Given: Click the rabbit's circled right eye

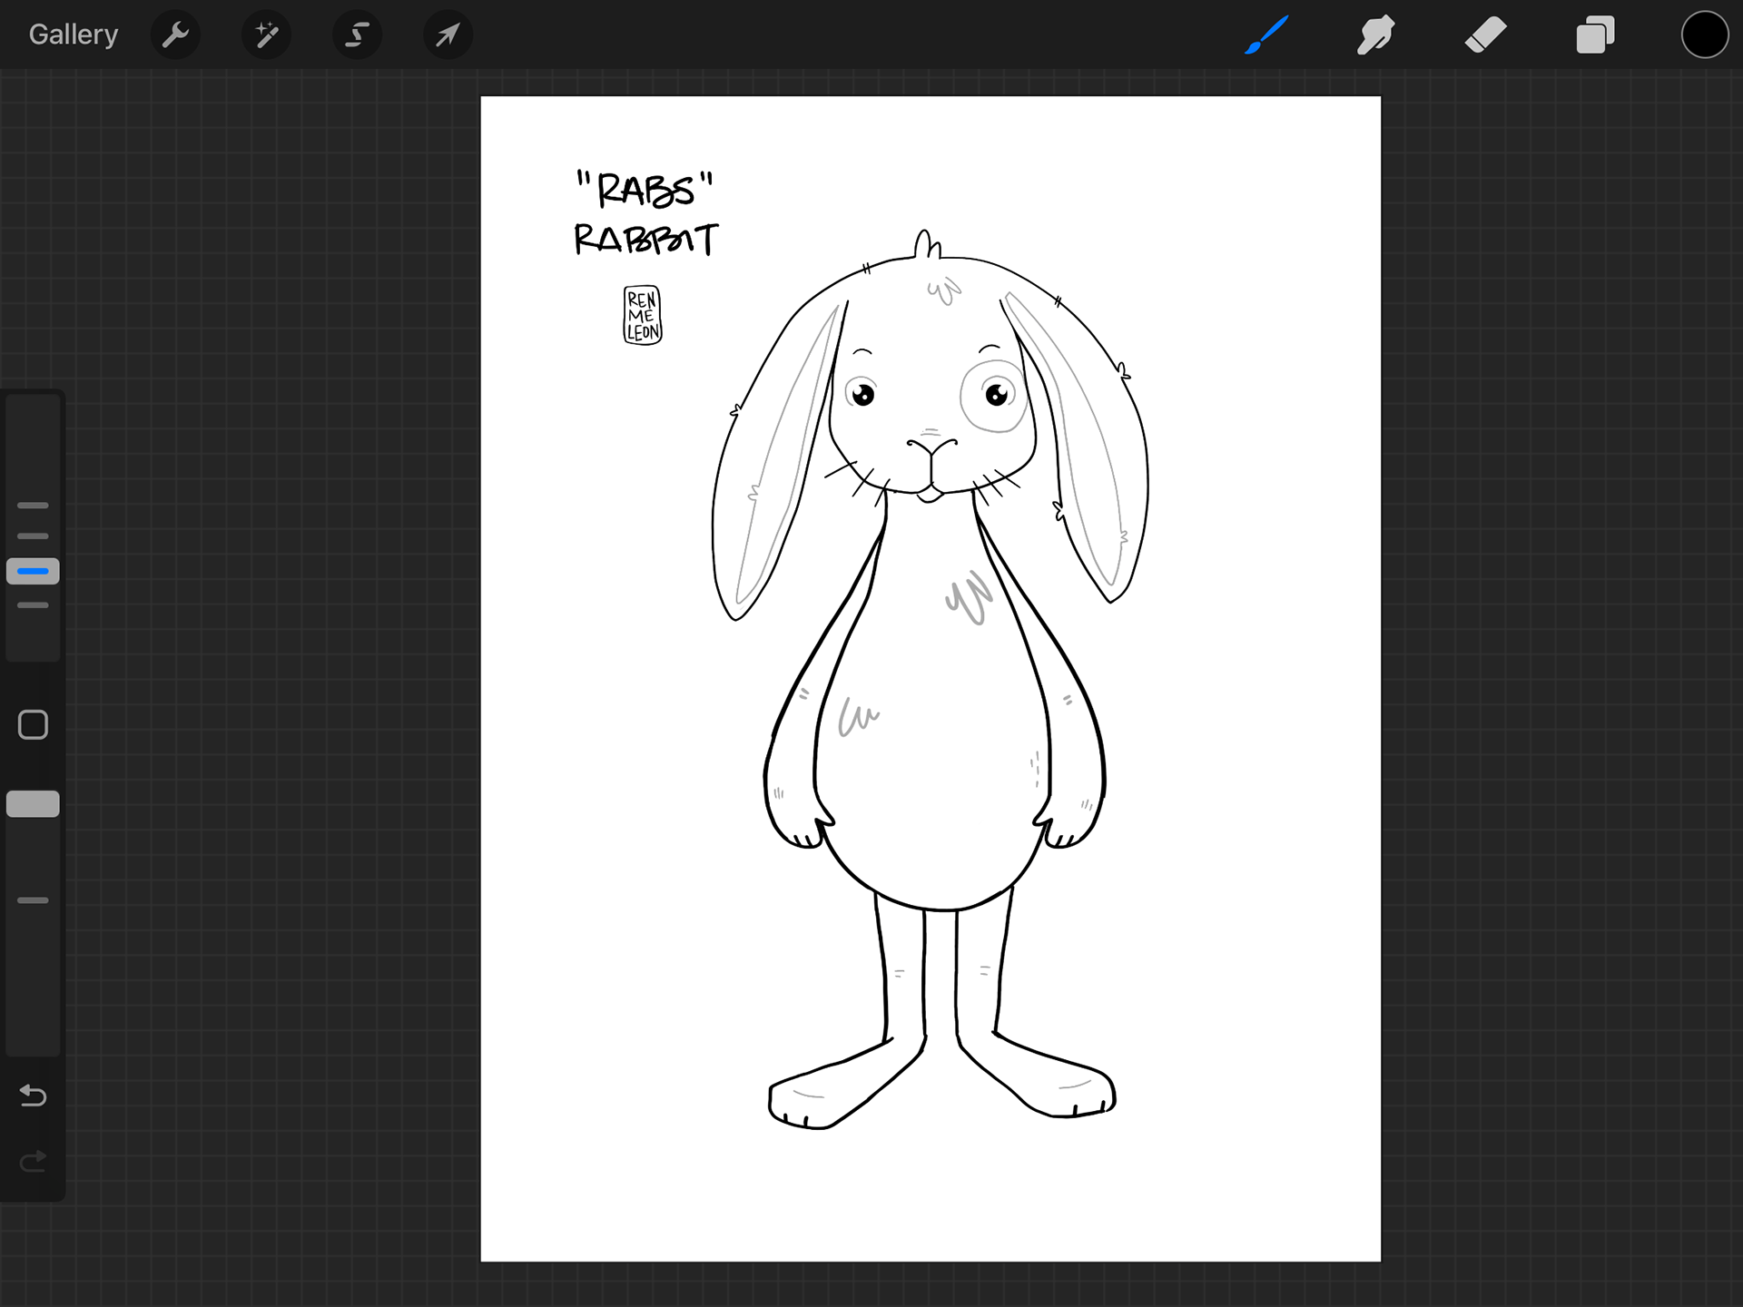Looking at the screenshot, I should (x=996, y=395).
